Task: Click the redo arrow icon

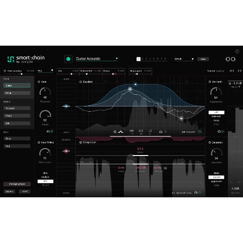Action: 233,59
